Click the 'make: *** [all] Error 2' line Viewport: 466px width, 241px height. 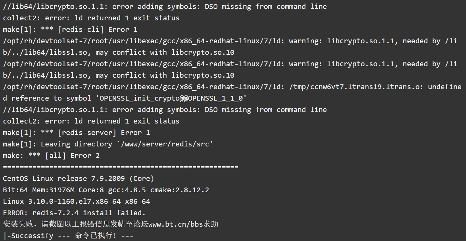[51, 155]
